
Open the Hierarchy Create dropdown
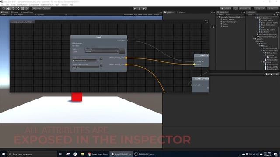tap(220, 14)
